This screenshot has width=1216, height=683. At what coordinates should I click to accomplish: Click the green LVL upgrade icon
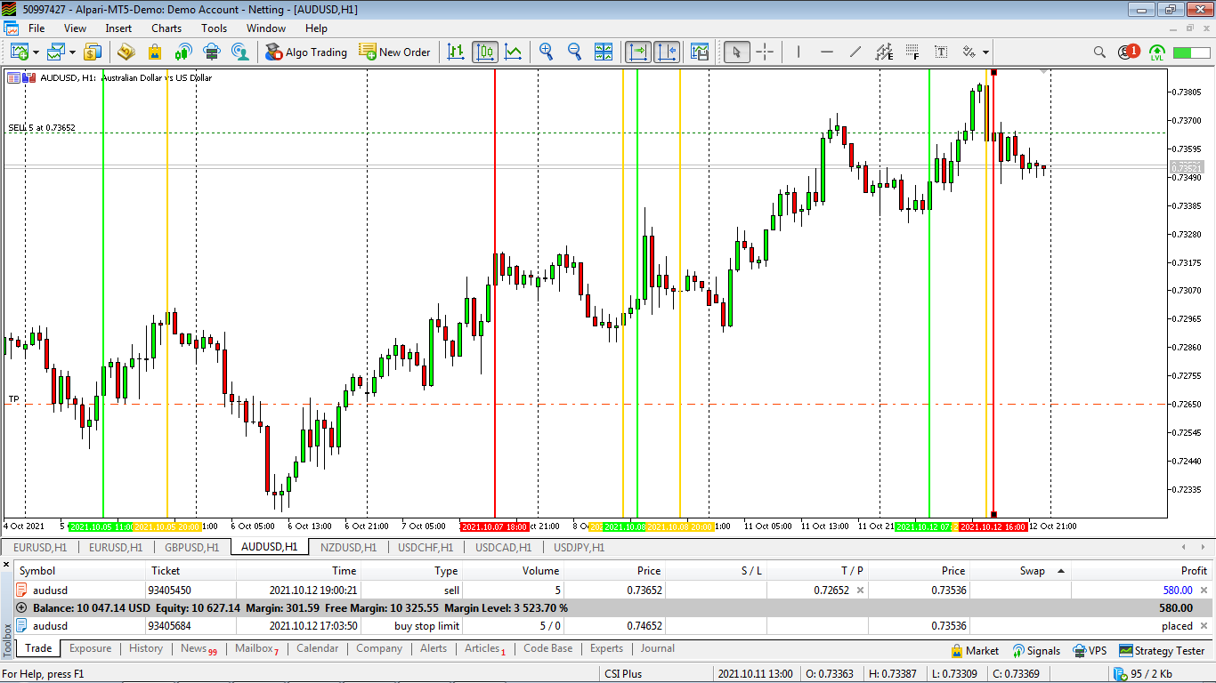click(1157, 52)
